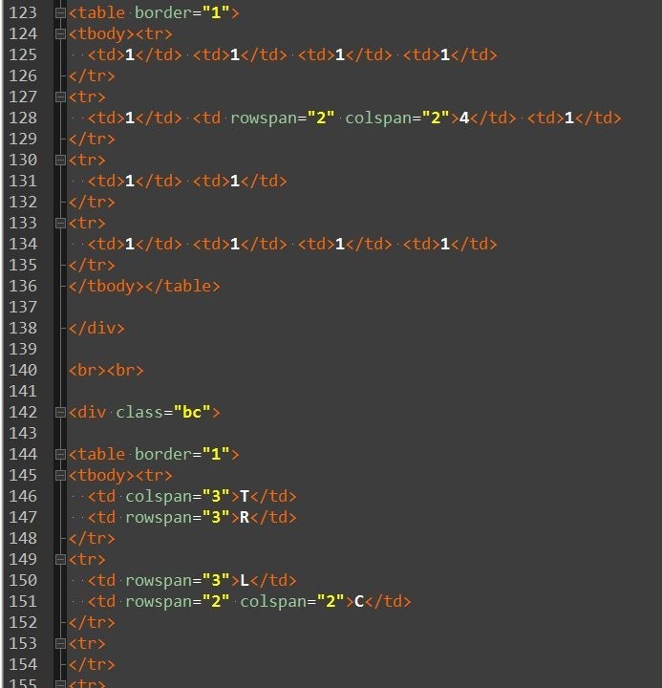Collapse the tr fold marker on line 130
This screenshot has height=688, width=662.
(60, 161)
